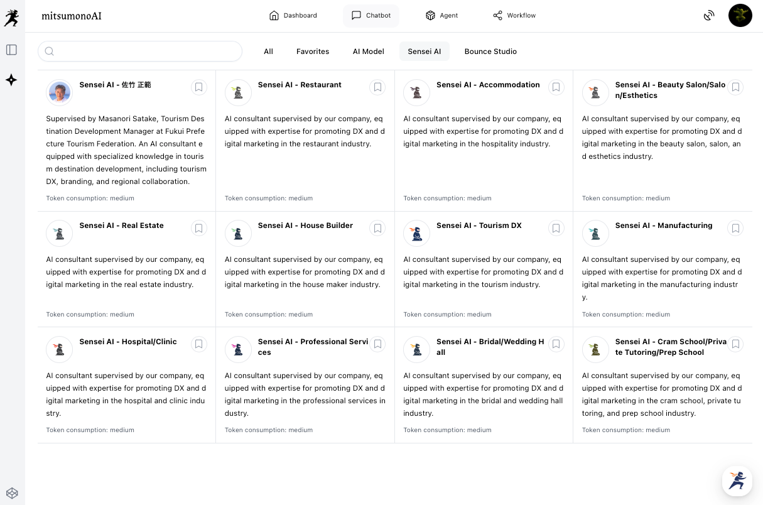Open the Agent section

[x=441, y=16]
